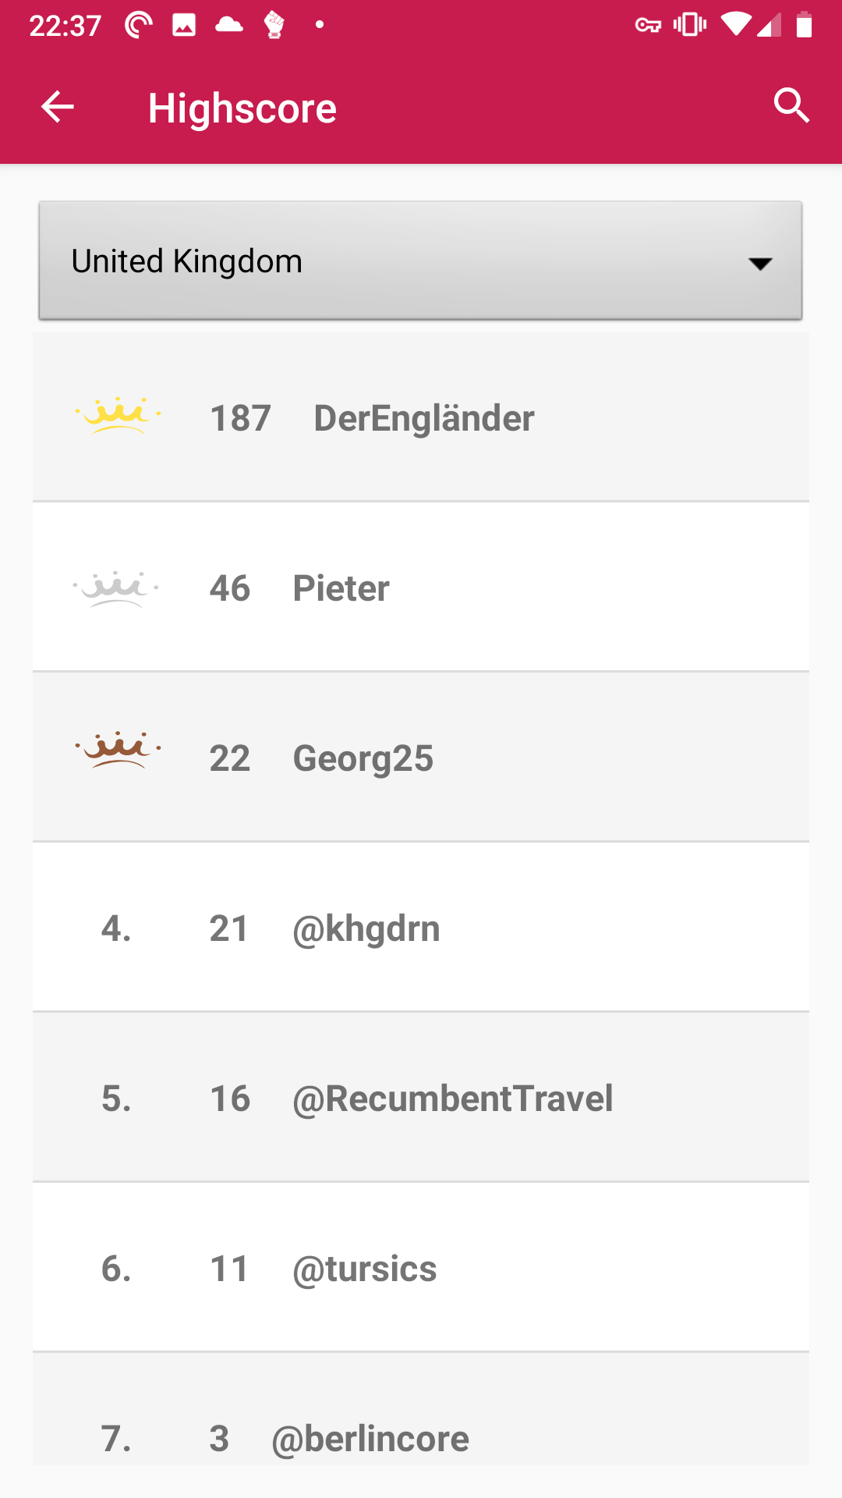Click the dropdown arrow on country selector

(760, 264)
